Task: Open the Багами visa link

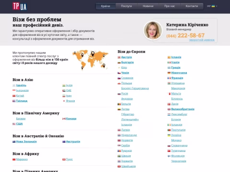Action: pyautogui.click(x=21, y=118)
